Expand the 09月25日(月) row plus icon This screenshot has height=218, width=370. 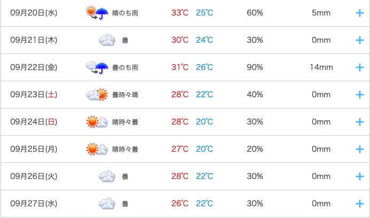tap(360, 149)
